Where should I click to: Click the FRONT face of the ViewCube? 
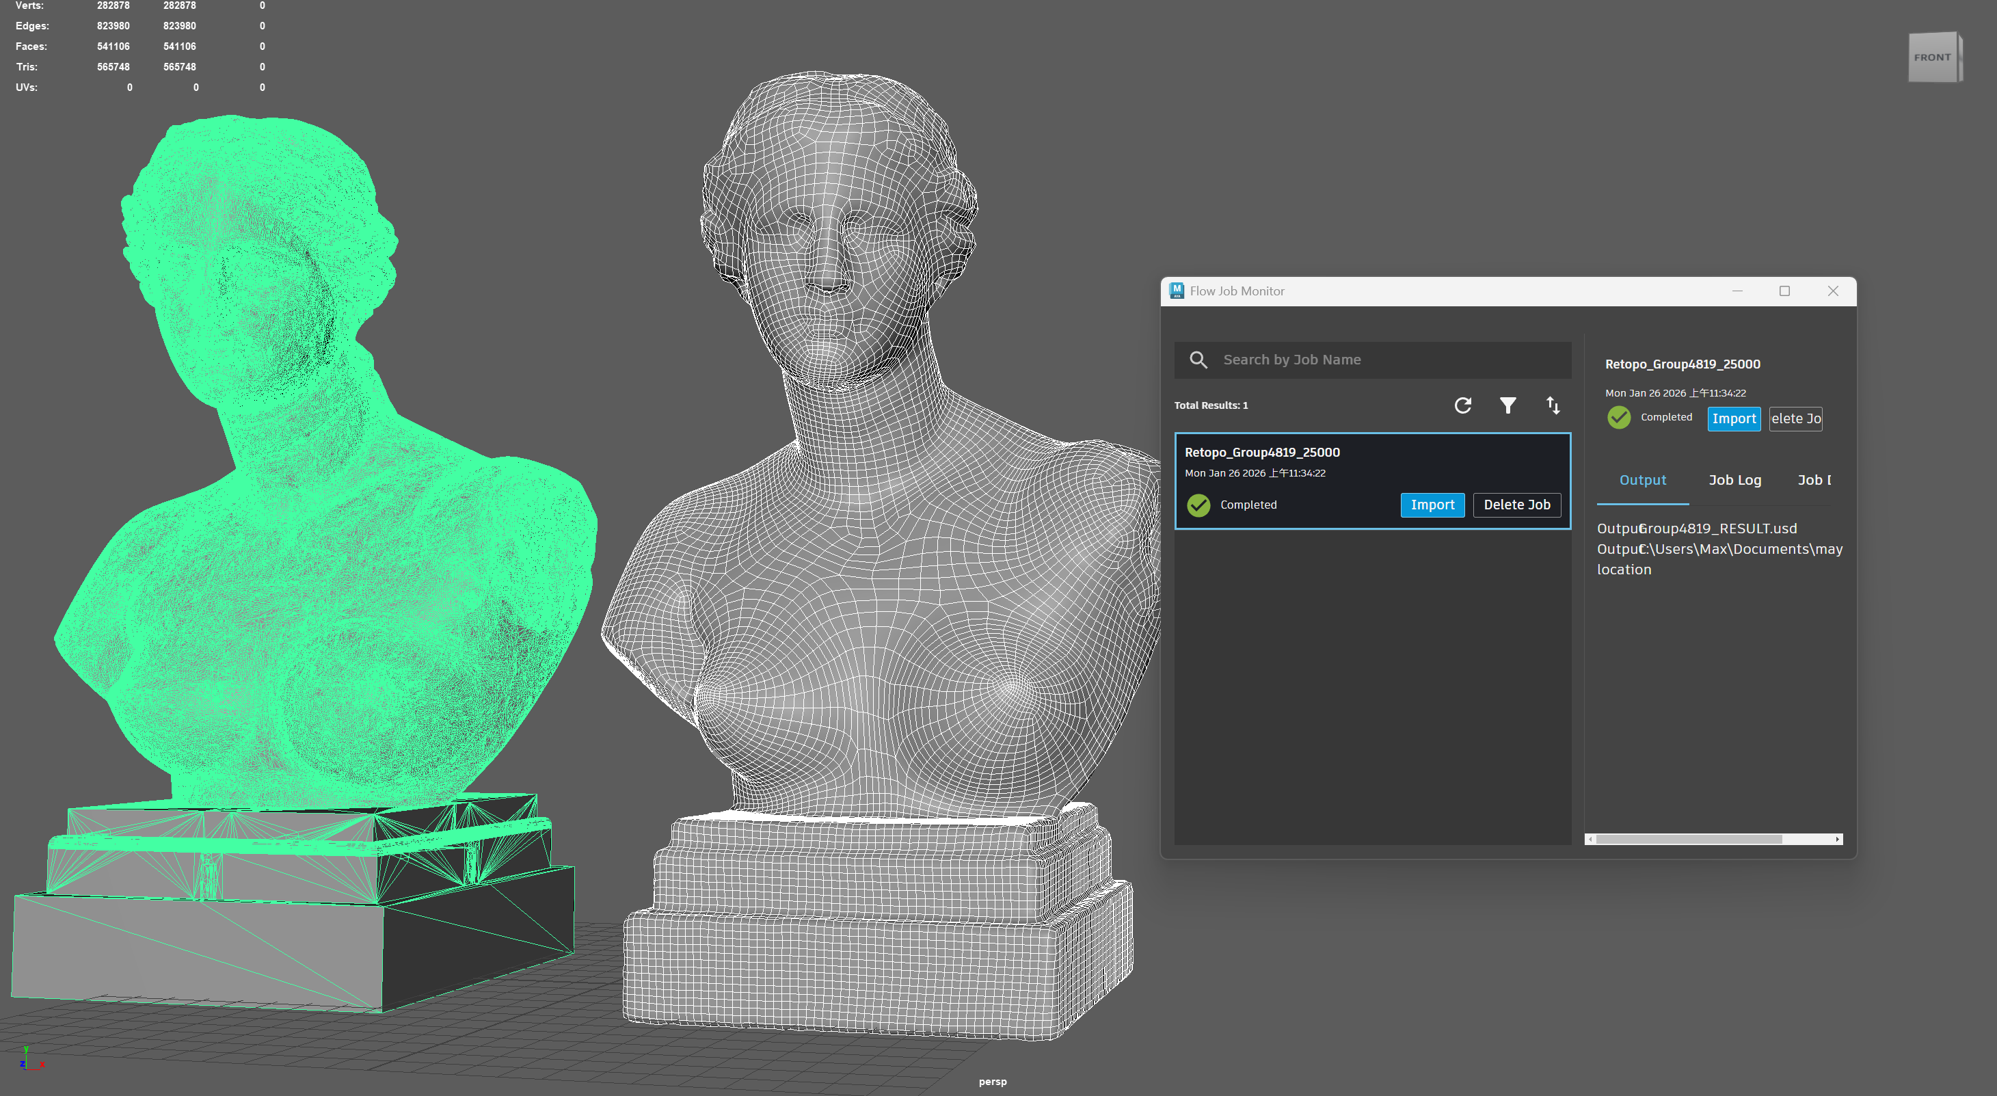(1932, 57)
